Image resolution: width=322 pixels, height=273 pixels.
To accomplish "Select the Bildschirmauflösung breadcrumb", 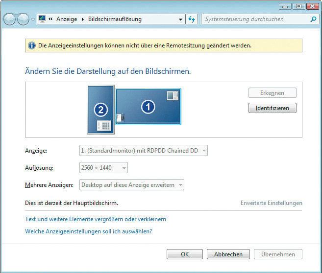I will (115, 19).
